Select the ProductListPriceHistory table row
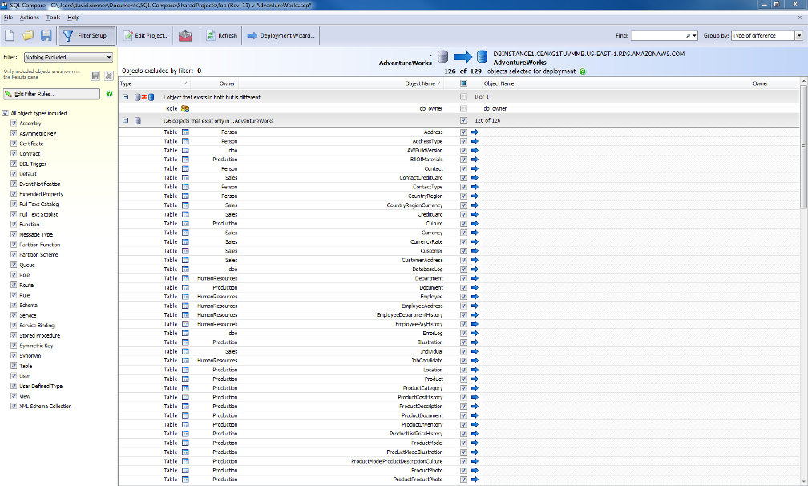The width and height of the screenshot is (808, 486). point(459,434)
